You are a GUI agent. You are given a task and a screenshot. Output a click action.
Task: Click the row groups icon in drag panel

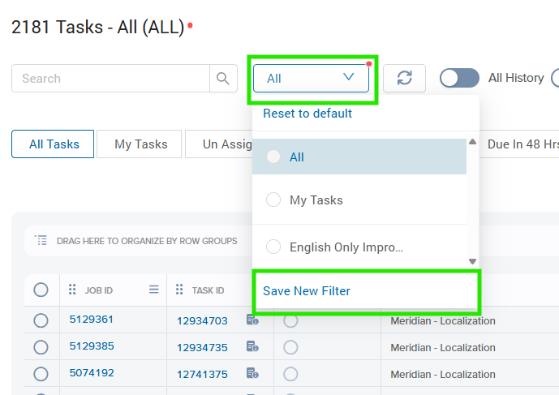(41, 240)
